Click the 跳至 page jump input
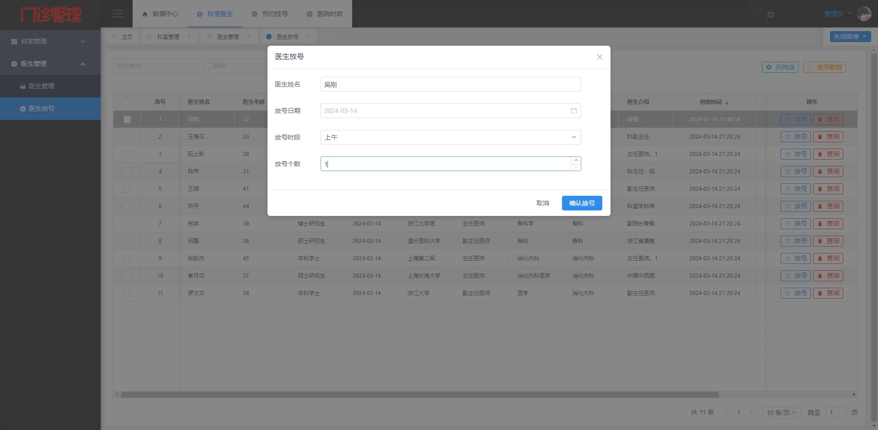Screen dimensions: 878x430 coord(836,413)
